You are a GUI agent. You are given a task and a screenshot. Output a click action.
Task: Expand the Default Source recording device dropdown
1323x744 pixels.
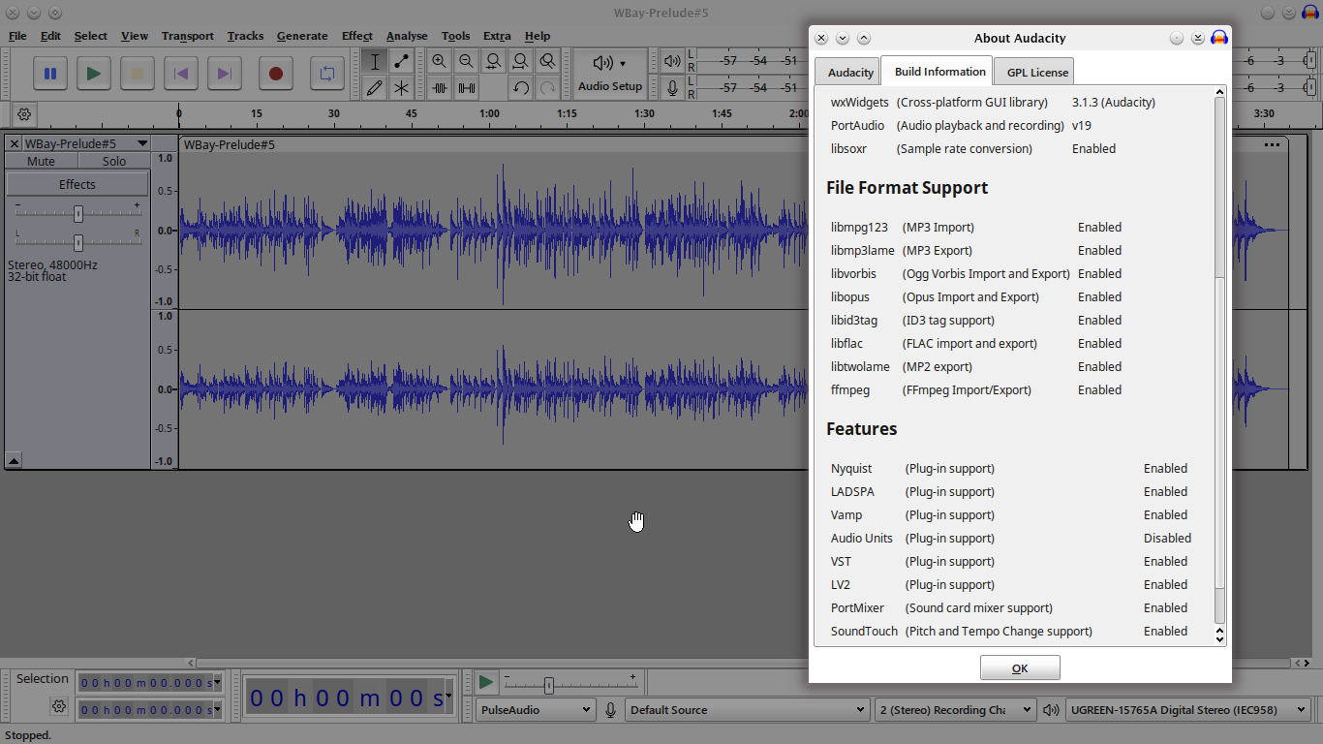pyautogui.click(x=746, y=710)
